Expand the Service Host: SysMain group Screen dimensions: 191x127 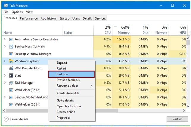tap(5, 47)
